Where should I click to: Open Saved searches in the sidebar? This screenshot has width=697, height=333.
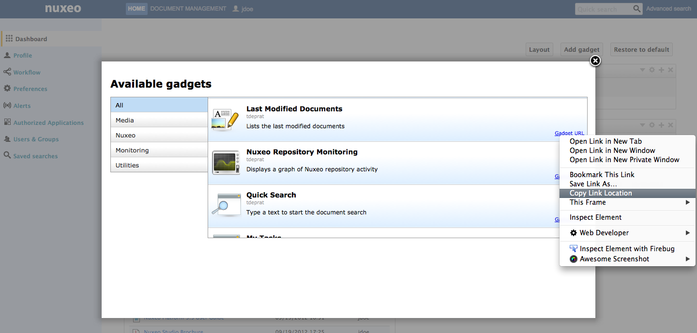(x=35, y=156)
